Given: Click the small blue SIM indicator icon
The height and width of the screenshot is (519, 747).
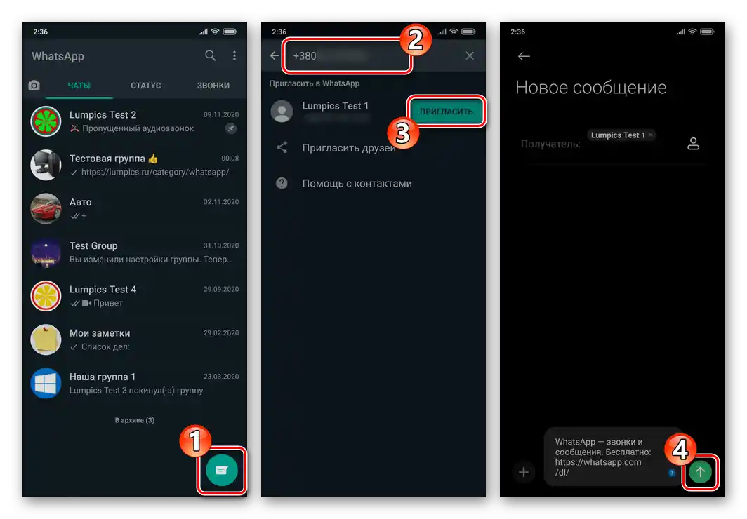Looking at the screenshot, I should click(672, 473).
